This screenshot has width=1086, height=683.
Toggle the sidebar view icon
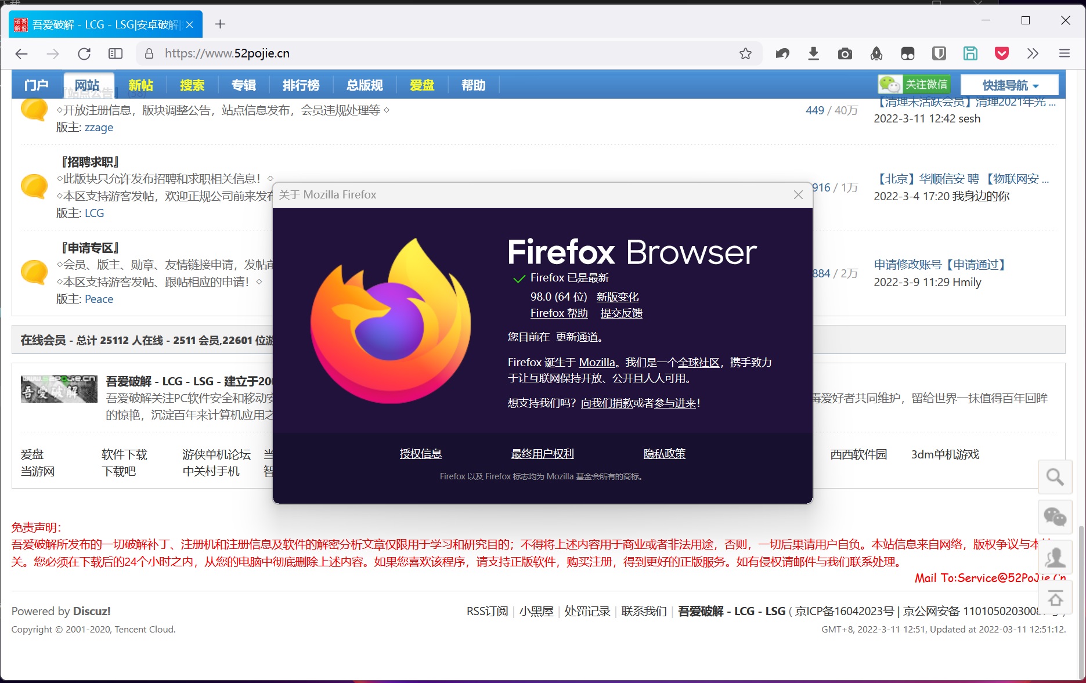116,53
